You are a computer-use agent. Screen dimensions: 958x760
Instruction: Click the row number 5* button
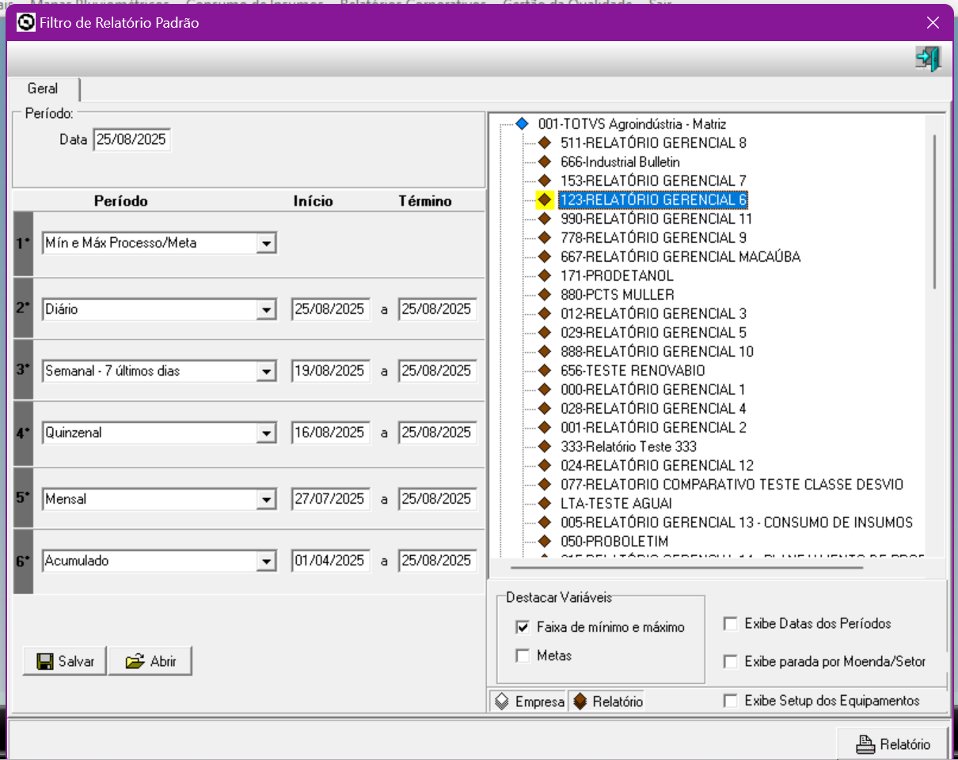[23, 498]
